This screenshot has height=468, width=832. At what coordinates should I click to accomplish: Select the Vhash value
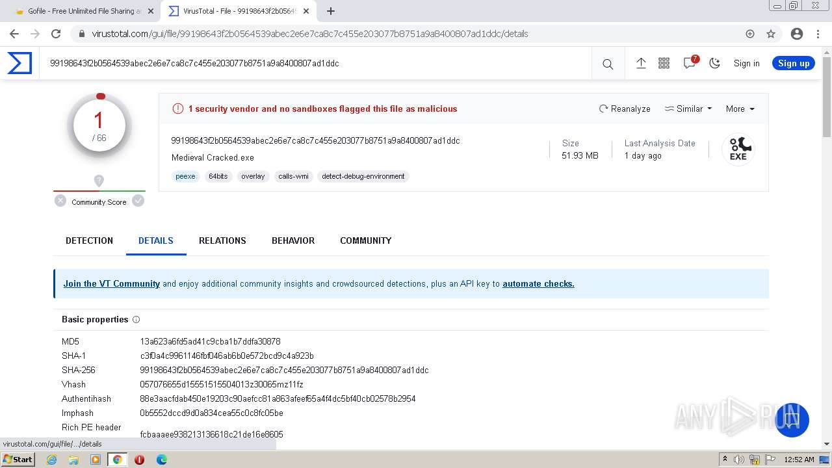tap(222, 384)
